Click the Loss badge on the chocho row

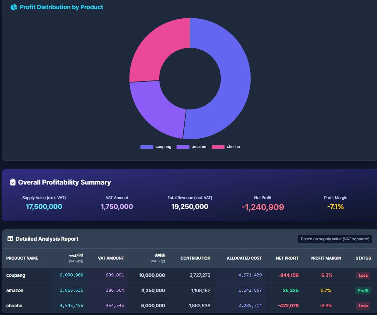363,306
